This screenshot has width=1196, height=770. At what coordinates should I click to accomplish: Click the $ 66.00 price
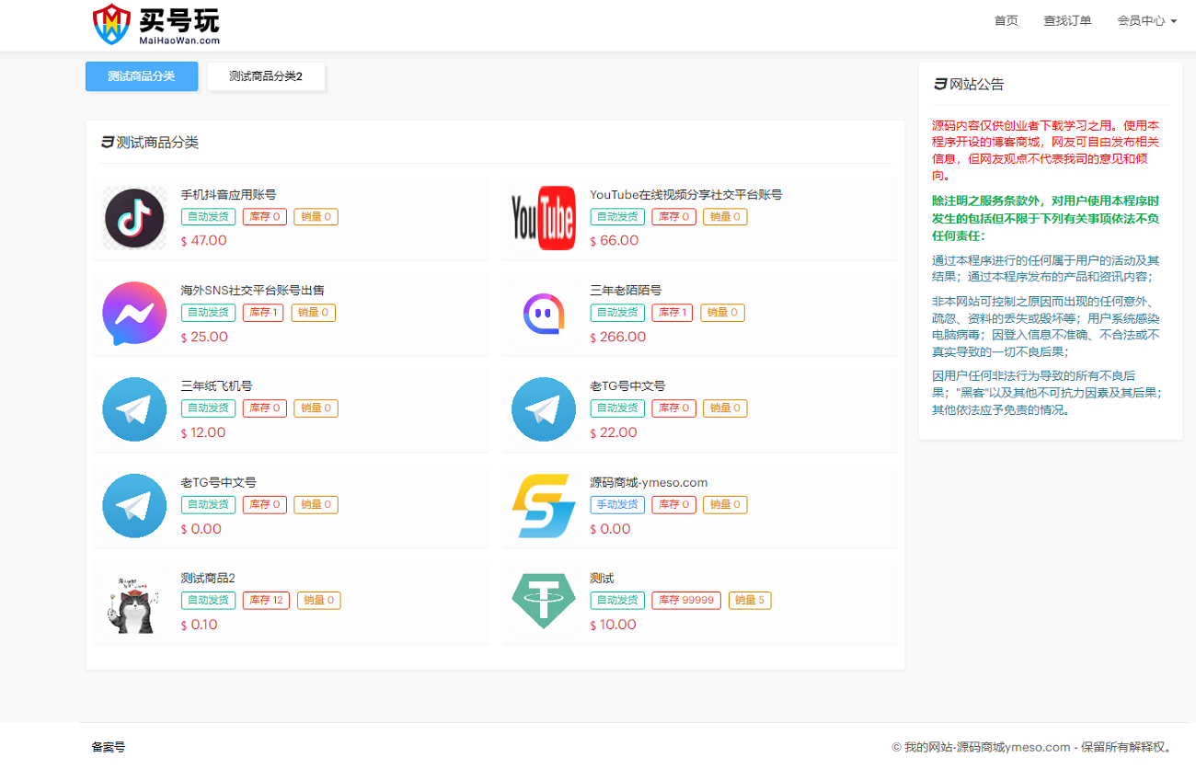[x=614, y=241]
